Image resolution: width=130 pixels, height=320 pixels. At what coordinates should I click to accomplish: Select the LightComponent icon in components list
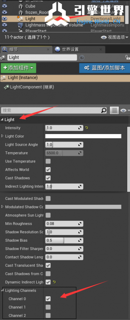tap(7, 87)
